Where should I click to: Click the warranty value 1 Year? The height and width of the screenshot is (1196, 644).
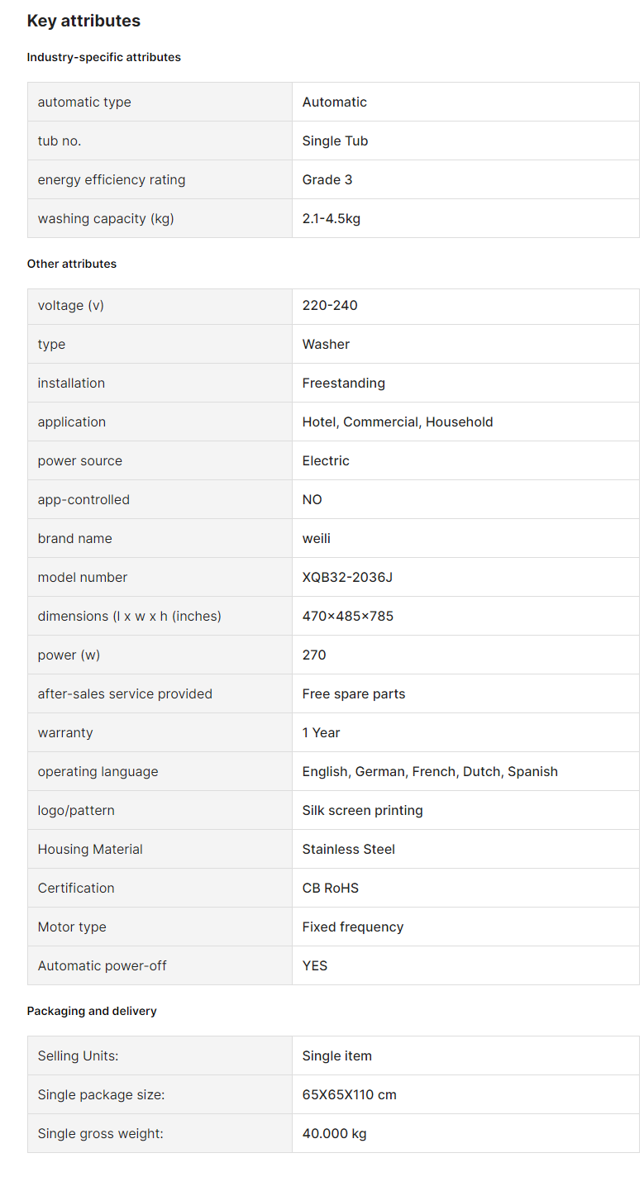322,732
